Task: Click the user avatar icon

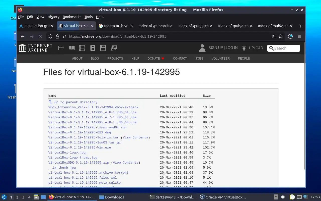Action: click(202, 48)
